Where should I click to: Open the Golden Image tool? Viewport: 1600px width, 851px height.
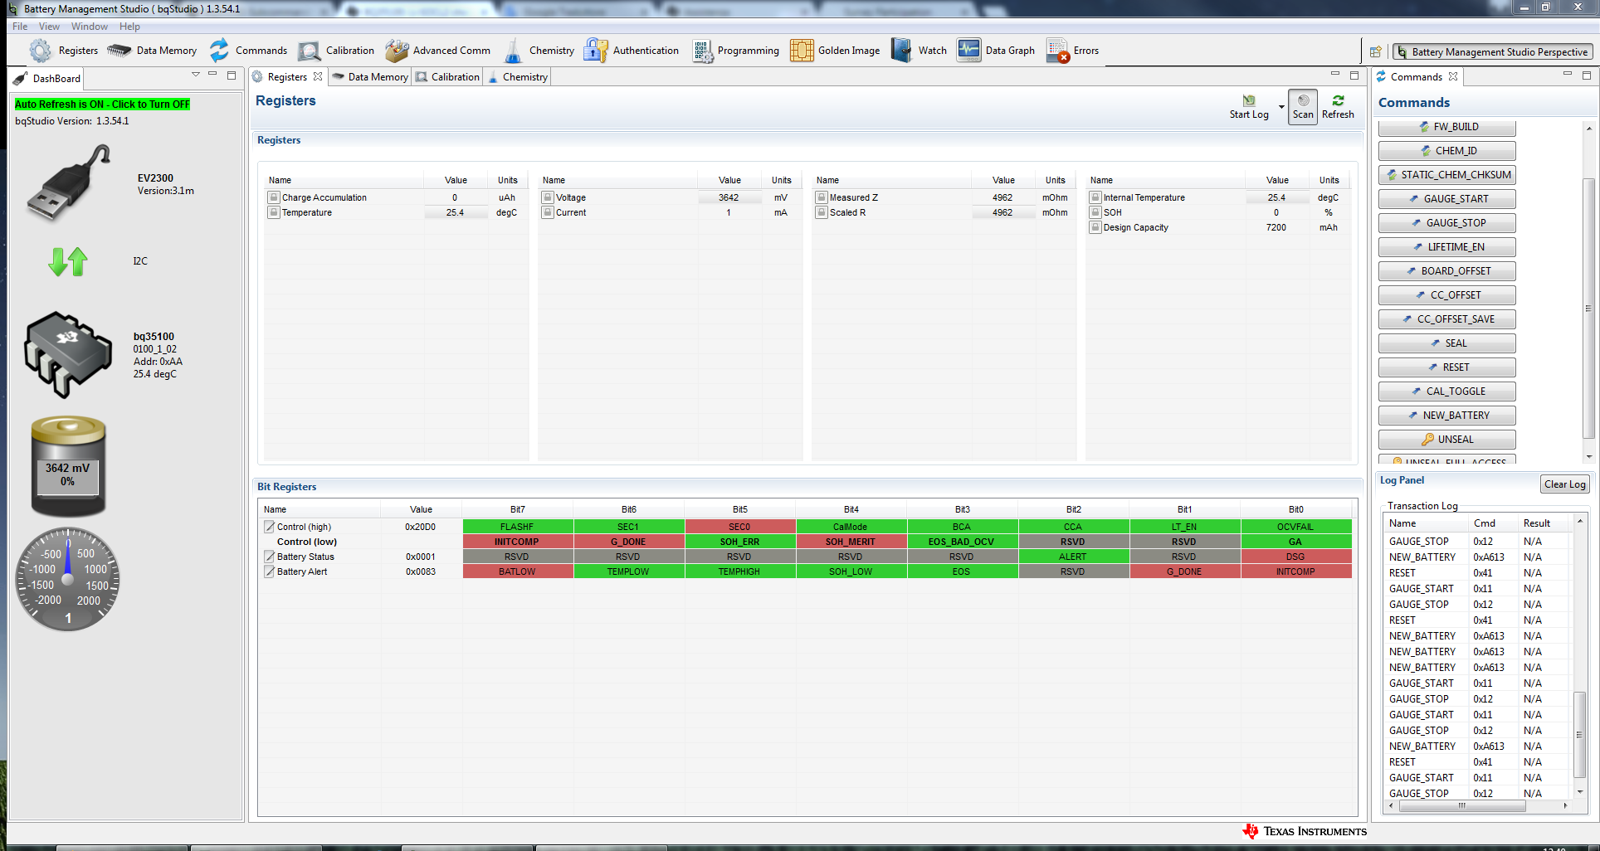tap(835, 51)
